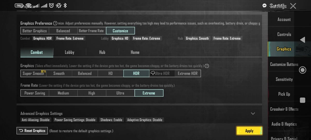Set frame rate to Power Saving
The height and width of the screenshot is (140, 311).
coord(35,93)
